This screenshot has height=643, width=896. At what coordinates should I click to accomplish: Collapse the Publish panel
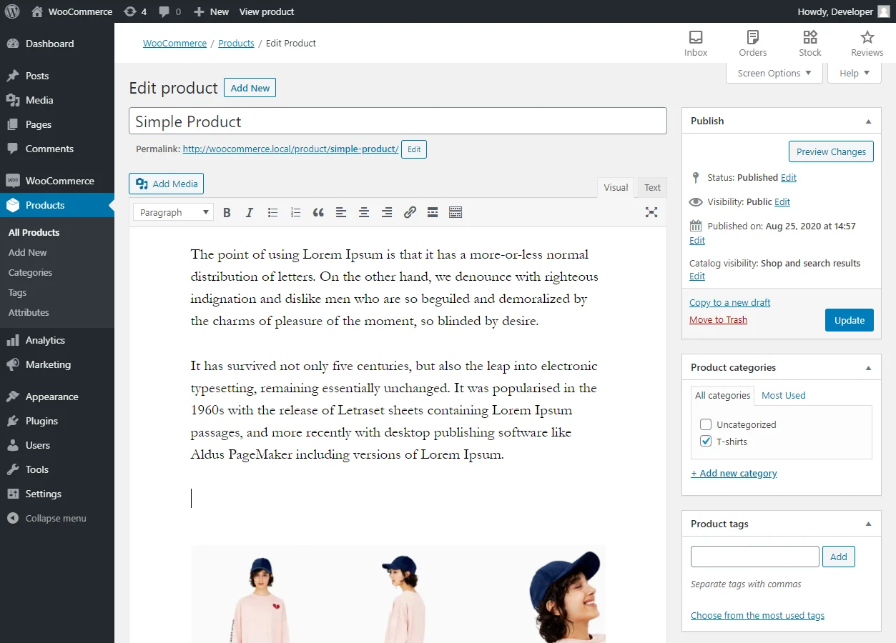click(868, 121)
